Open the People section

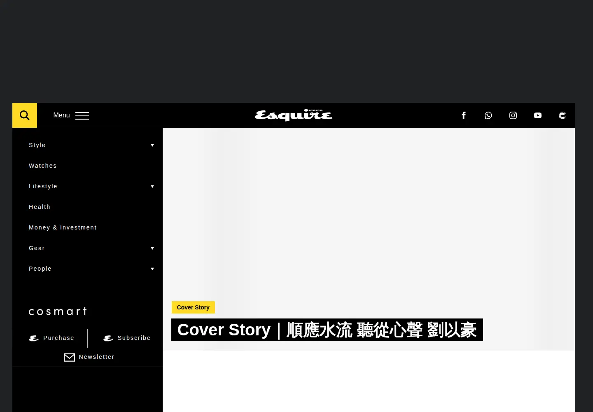(x=40, y=269)
